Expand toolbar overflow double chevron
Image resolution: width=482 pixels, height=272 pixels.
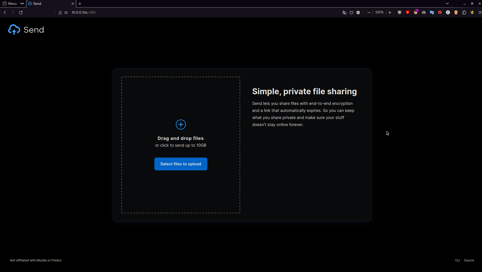coord(480,12)
